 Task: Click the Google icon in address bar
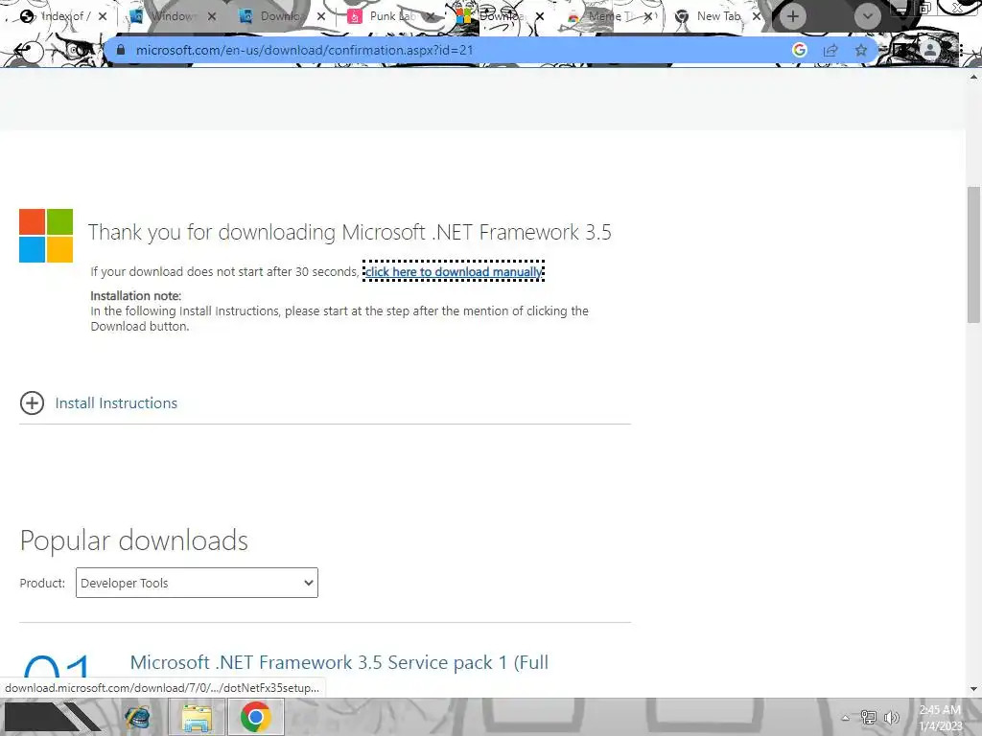click(799, 50)
